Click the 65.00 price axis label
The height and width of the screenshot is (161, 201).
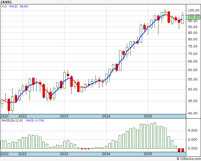[x=193, y=62]
